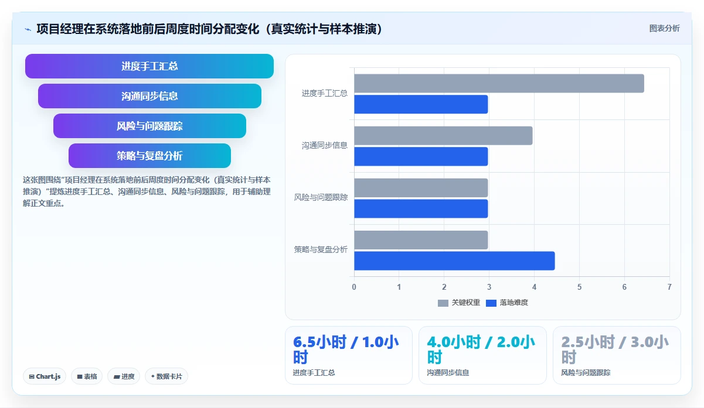The width and height of the screenshot is (704, 408).
Task: Click the 2.5小时 / 3.0小时 value
Action: (614, 349)
